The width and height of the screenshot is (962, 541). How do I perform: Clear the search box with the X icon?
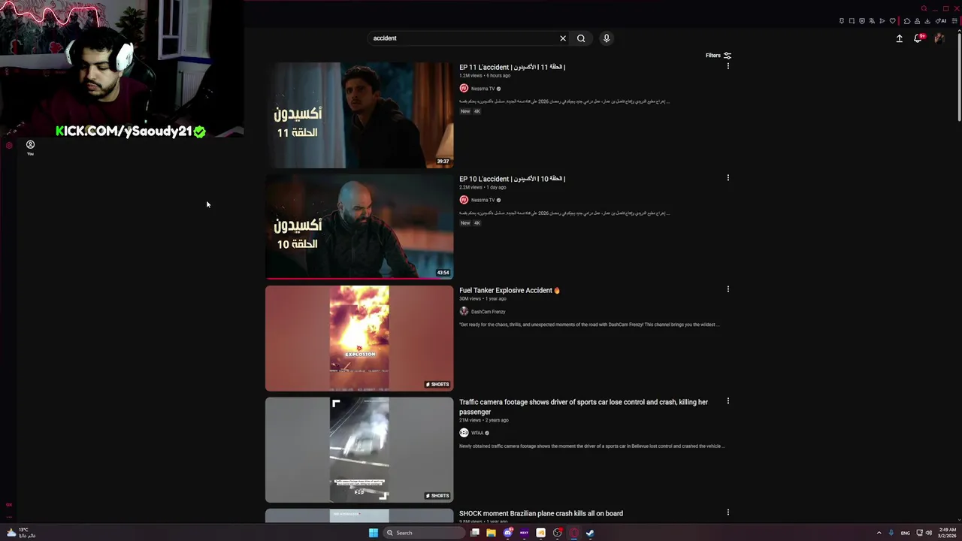tap(562, 38)
